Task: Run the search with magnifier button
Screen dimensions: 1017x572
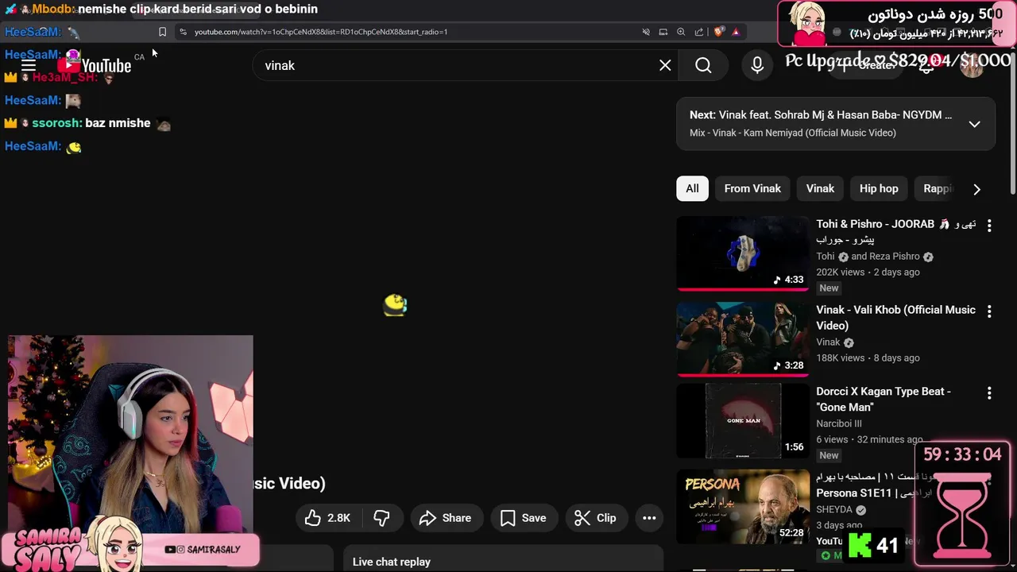Action: [x=703, y=65]
